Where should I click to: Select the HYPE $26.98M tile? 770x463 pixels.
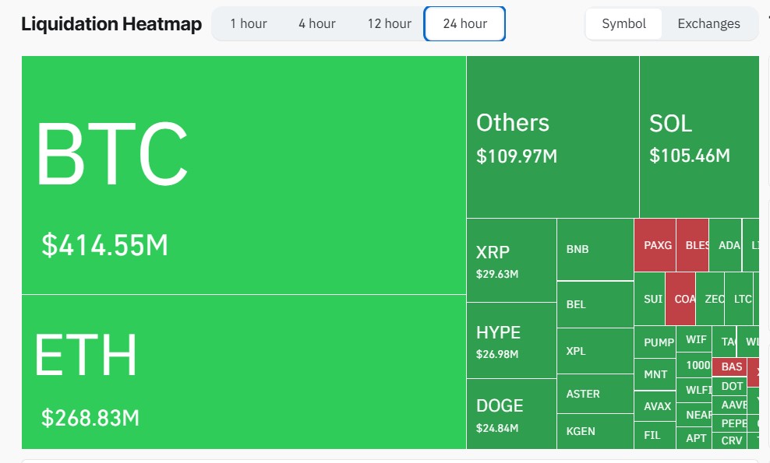point(511,340)
